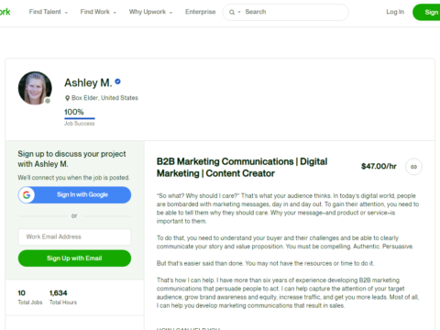
Task: Open the Enterprise page
Action: (200, 12)
